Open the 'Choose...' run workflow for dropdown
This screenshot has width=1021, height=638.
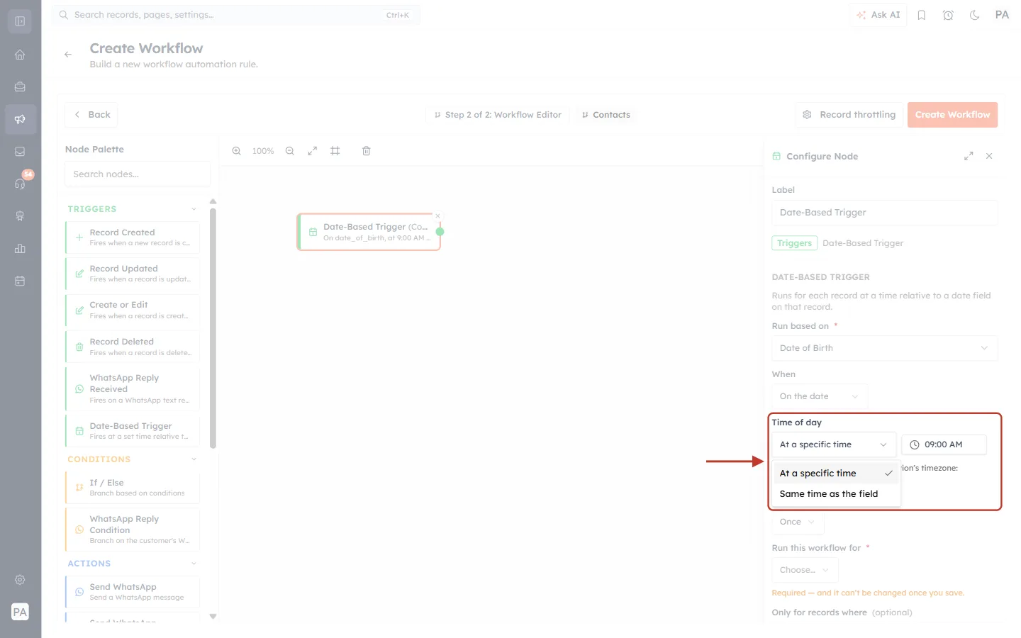[805, 570]
